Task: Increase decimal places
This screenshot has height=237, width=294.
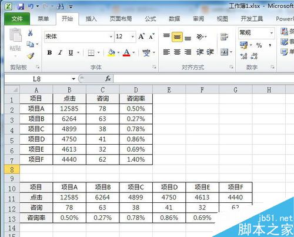Action: click(x=243, y=56)
